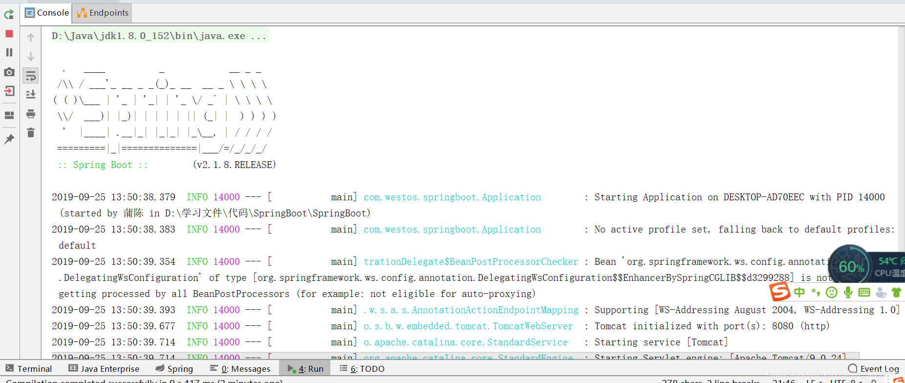Clear all console output with trash icon
Screen dimensions: 905x383
click(x=31, y=133)
